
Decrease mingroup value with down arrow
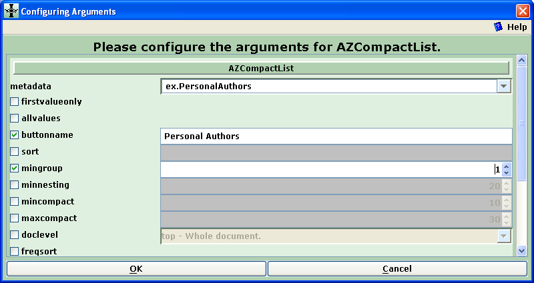[507, 172]
